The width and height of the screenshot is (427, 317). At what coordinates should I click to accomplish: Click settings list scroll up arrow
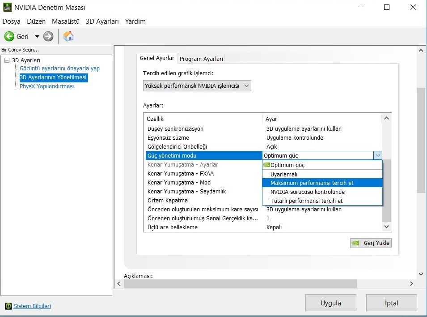[x=386, y=118]
